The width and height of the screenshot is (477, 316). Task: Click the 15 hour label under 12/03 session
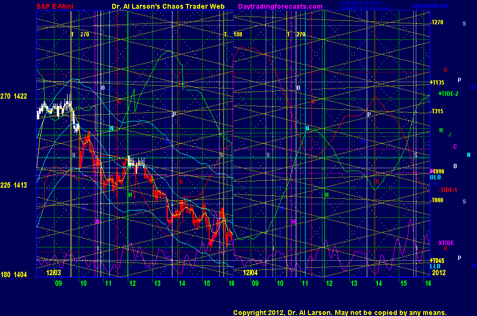pos(206,283)
